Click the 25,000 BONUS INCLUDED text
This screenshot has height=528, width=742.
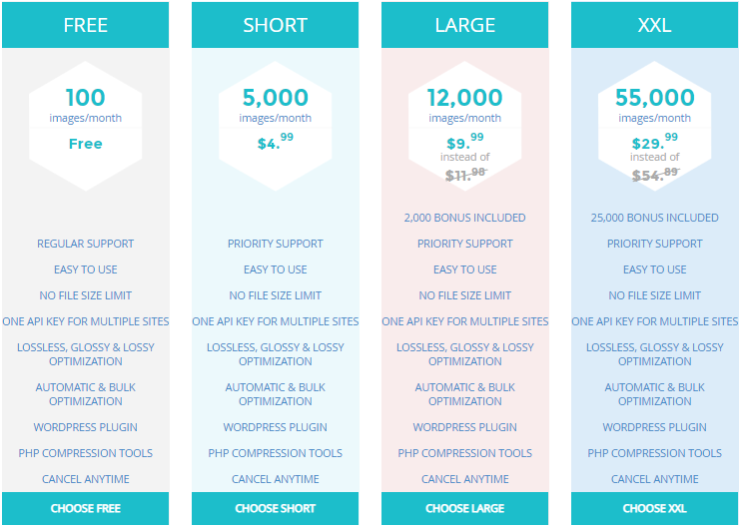click(654, 218)
